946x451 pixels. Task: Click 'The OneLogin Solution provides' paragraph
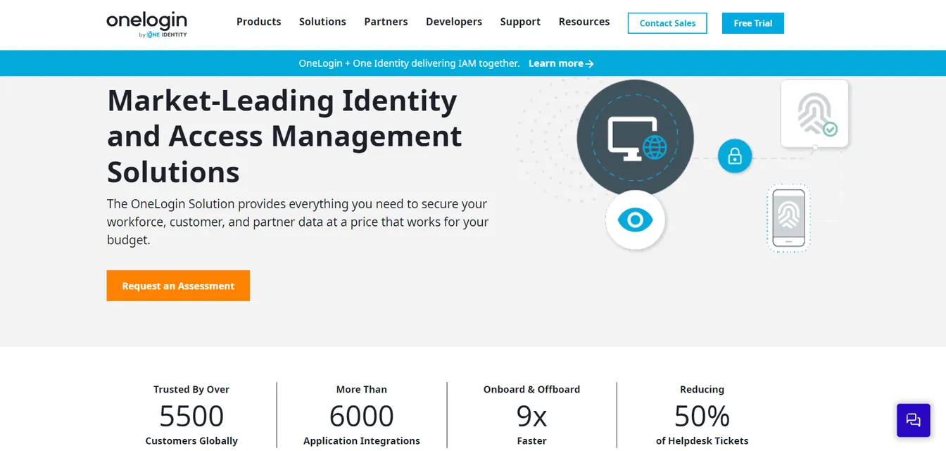tap(298, 222)
